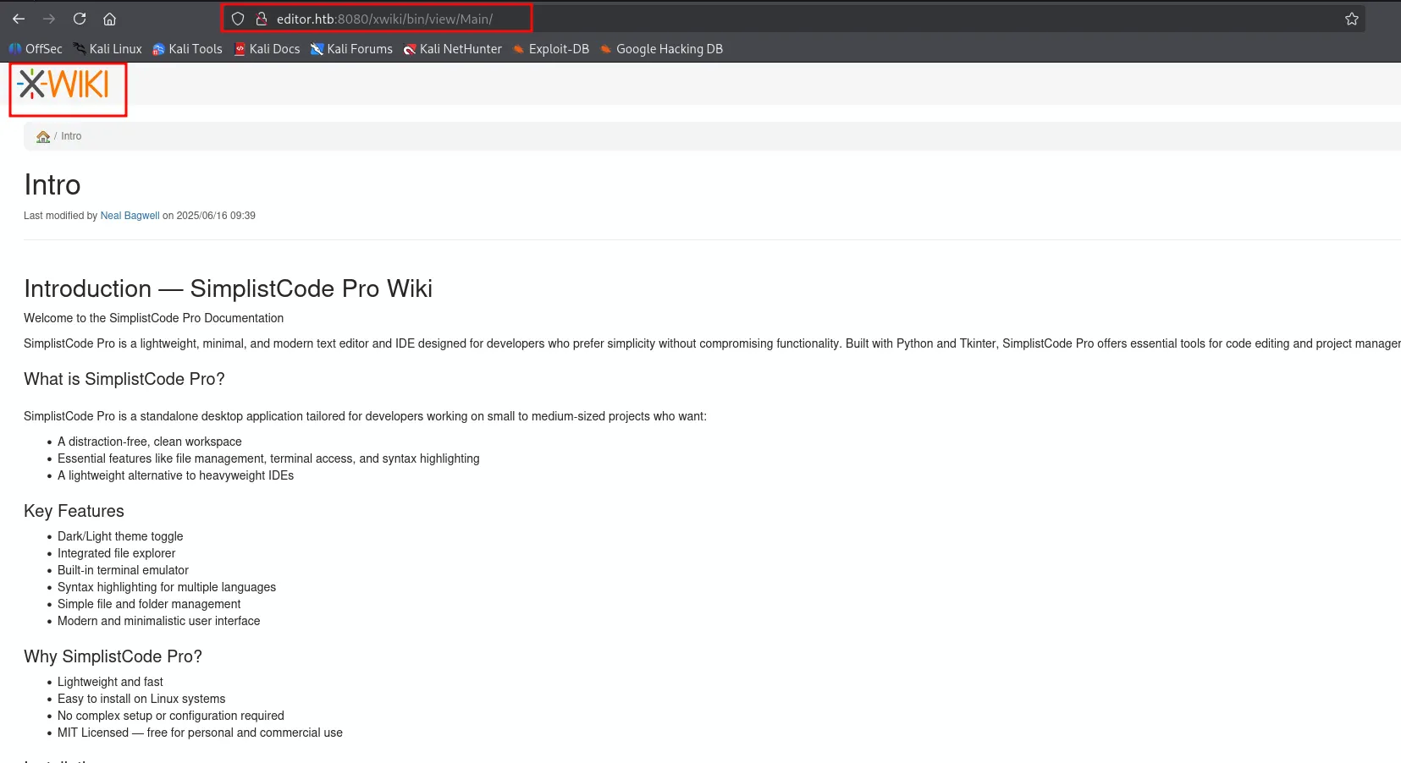Click the 'Why SimplistCode Pro?' heading

pyautogui.click(x=113, y=656)
